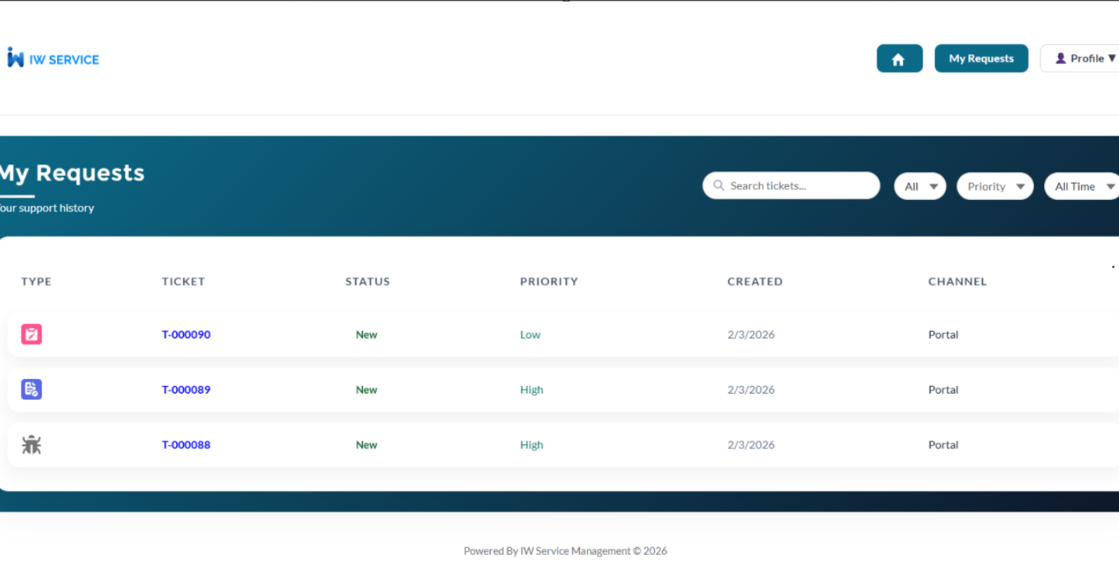Click Low priority of T-000090
The image size is (1119, 561).
[x=531, y=335]
